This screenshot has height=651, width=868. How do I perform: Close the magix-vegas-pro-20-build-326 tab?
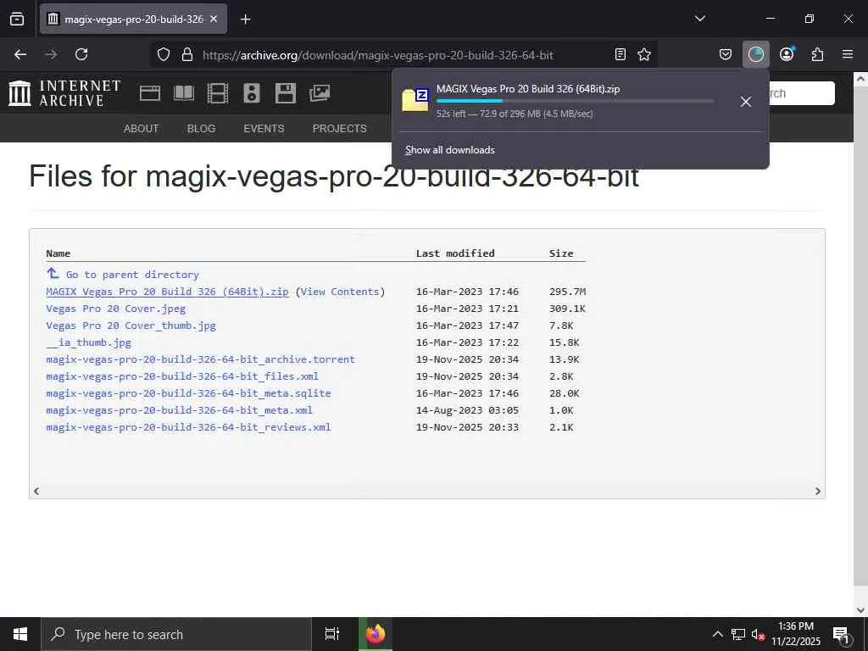(214, 19)
